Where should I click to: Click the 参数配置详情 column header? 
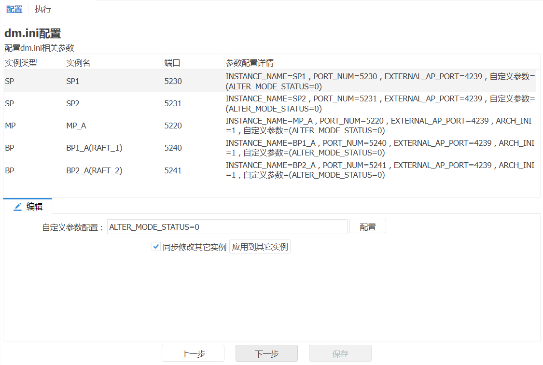[x=250, y=63]
